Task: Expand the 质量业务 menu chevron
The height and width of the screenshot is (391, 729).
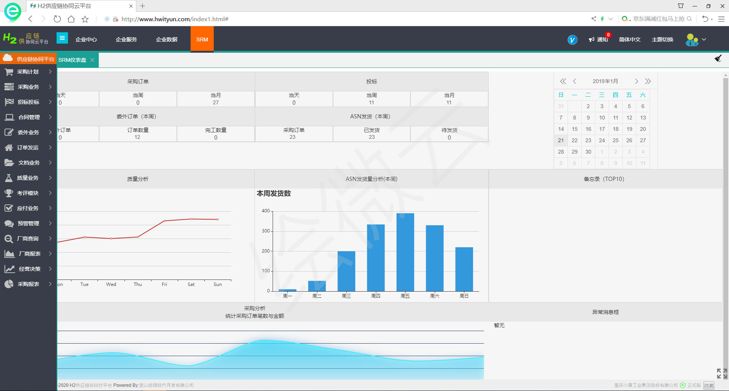Action: click(x=50, y=178)
